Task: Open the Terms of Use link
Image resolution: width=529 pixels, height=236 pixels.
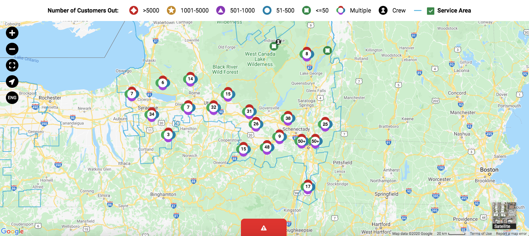Action: [480, 233]
